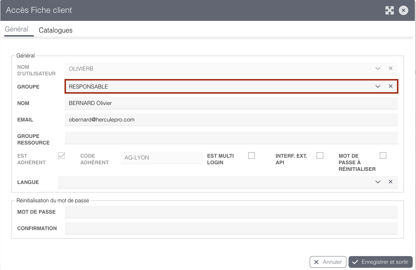416x270 pixels.
Task: Toggle the Est adhérent checkbox
Action: pos(62,155)
